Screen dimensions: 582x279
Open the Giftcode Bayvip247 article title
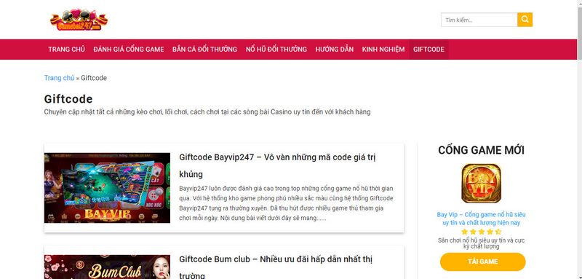(277, 165)
